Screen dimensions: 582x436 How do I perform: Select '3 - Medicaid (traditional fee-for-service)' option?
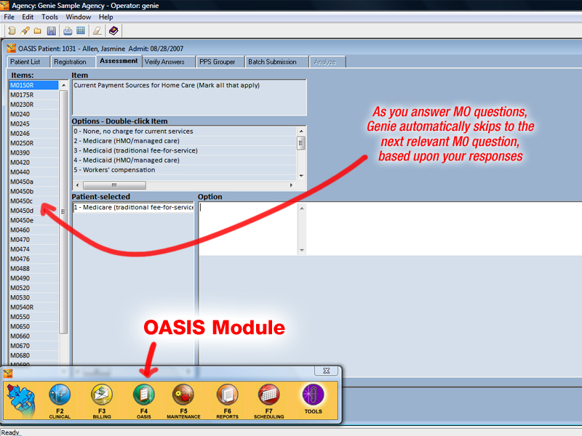pos(185,150)
